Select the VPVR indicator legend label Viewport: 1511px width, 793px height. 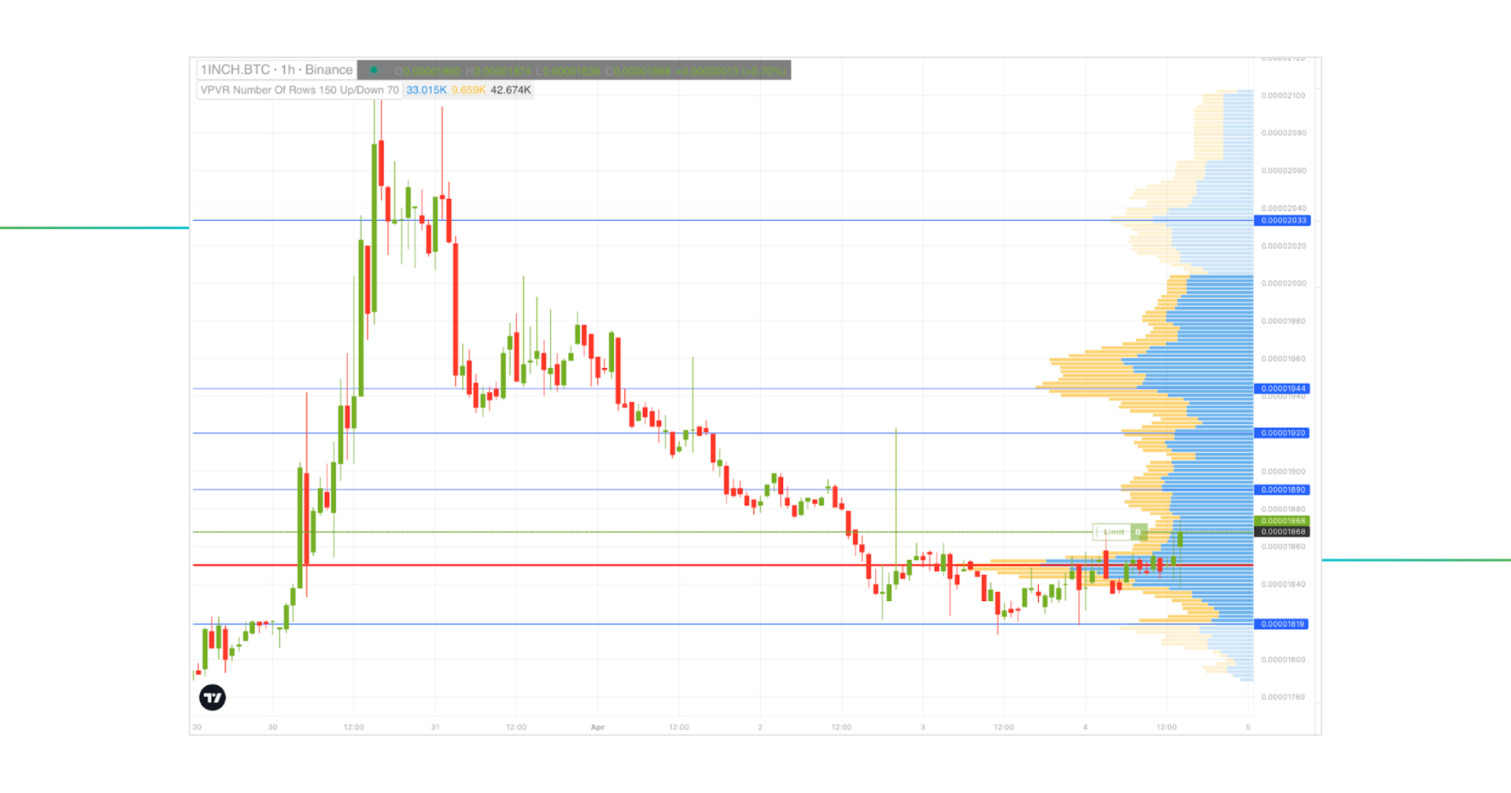299,90
